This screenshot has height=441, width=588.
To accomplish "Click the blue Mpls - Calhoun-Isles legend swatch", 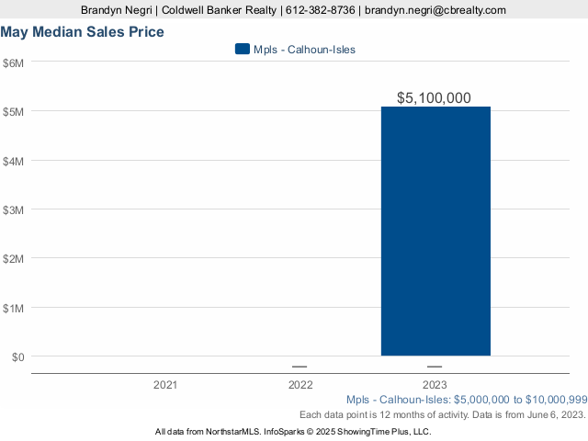I will tap(243, 50).
